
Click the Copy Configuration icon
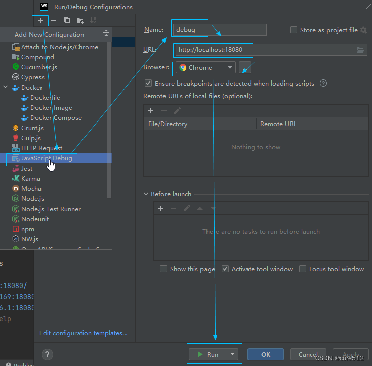tap(67, 20)
